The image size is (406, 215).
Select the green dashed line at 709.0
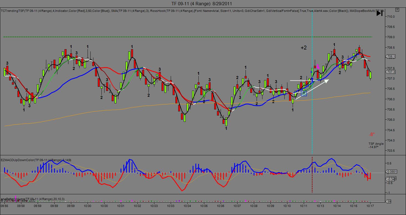coord(188,37)
